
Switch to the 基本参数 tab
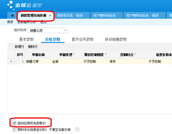(26, 40)
